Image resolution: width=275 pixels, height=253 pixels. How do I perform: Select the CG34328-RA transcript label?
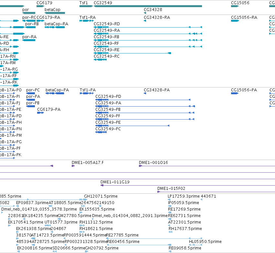[x=157, y=17]
